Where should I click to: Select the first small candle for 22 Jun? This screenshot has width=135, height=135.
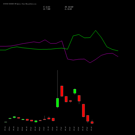point(6,122)
